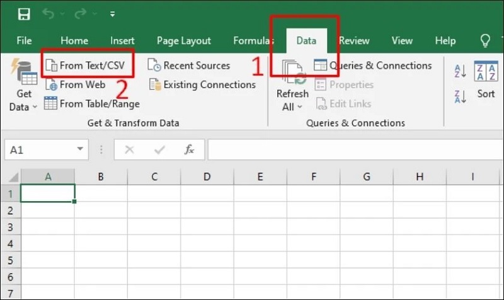Sort column A to Z ascending

pyautogui.click(x=459, y=71)
